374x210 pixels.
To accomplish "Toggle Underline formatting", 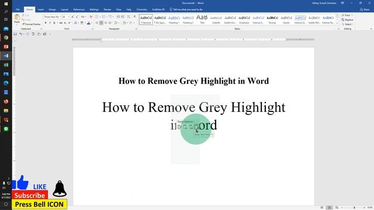I will 54,23.
